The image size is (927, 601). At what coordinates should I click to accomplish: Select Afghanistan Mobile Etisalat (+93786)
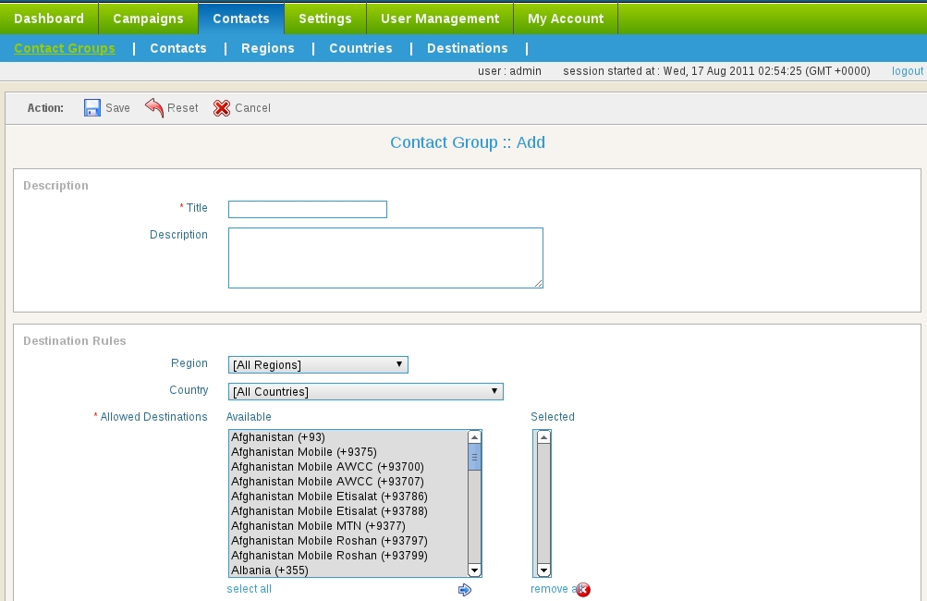click(348, 497)
